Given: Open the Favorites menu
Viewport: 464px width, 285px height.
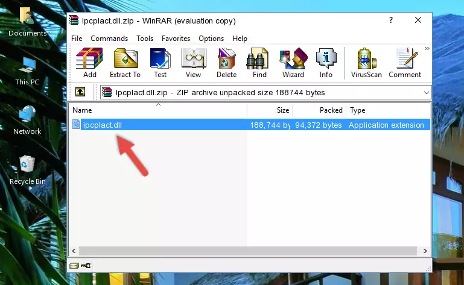Looking at the screenshot, I should (x=176, y=39).
